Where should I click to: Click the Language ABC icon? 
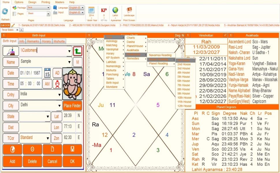(55, 7)
